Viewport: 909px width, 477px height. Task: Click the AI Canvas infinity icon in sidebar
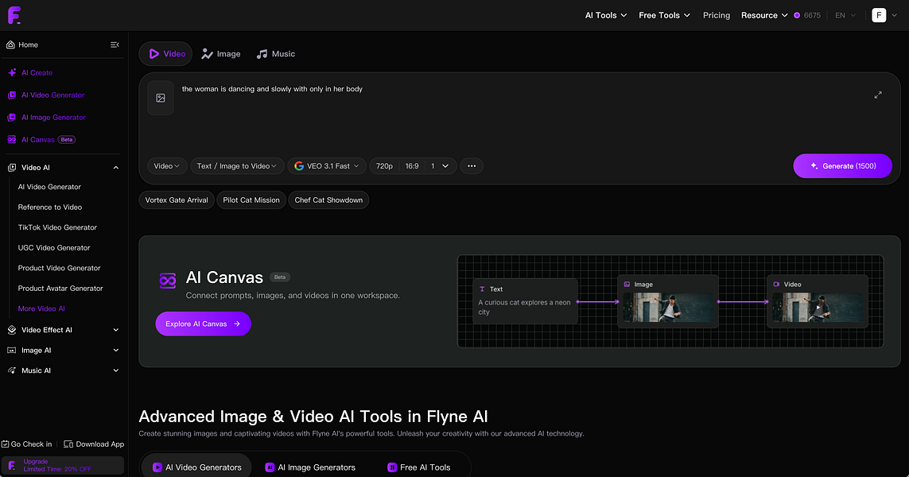point(12,140)
